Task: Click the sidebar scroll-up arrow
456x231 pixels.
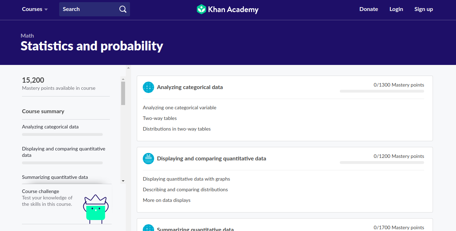Action: coord(123,79)
